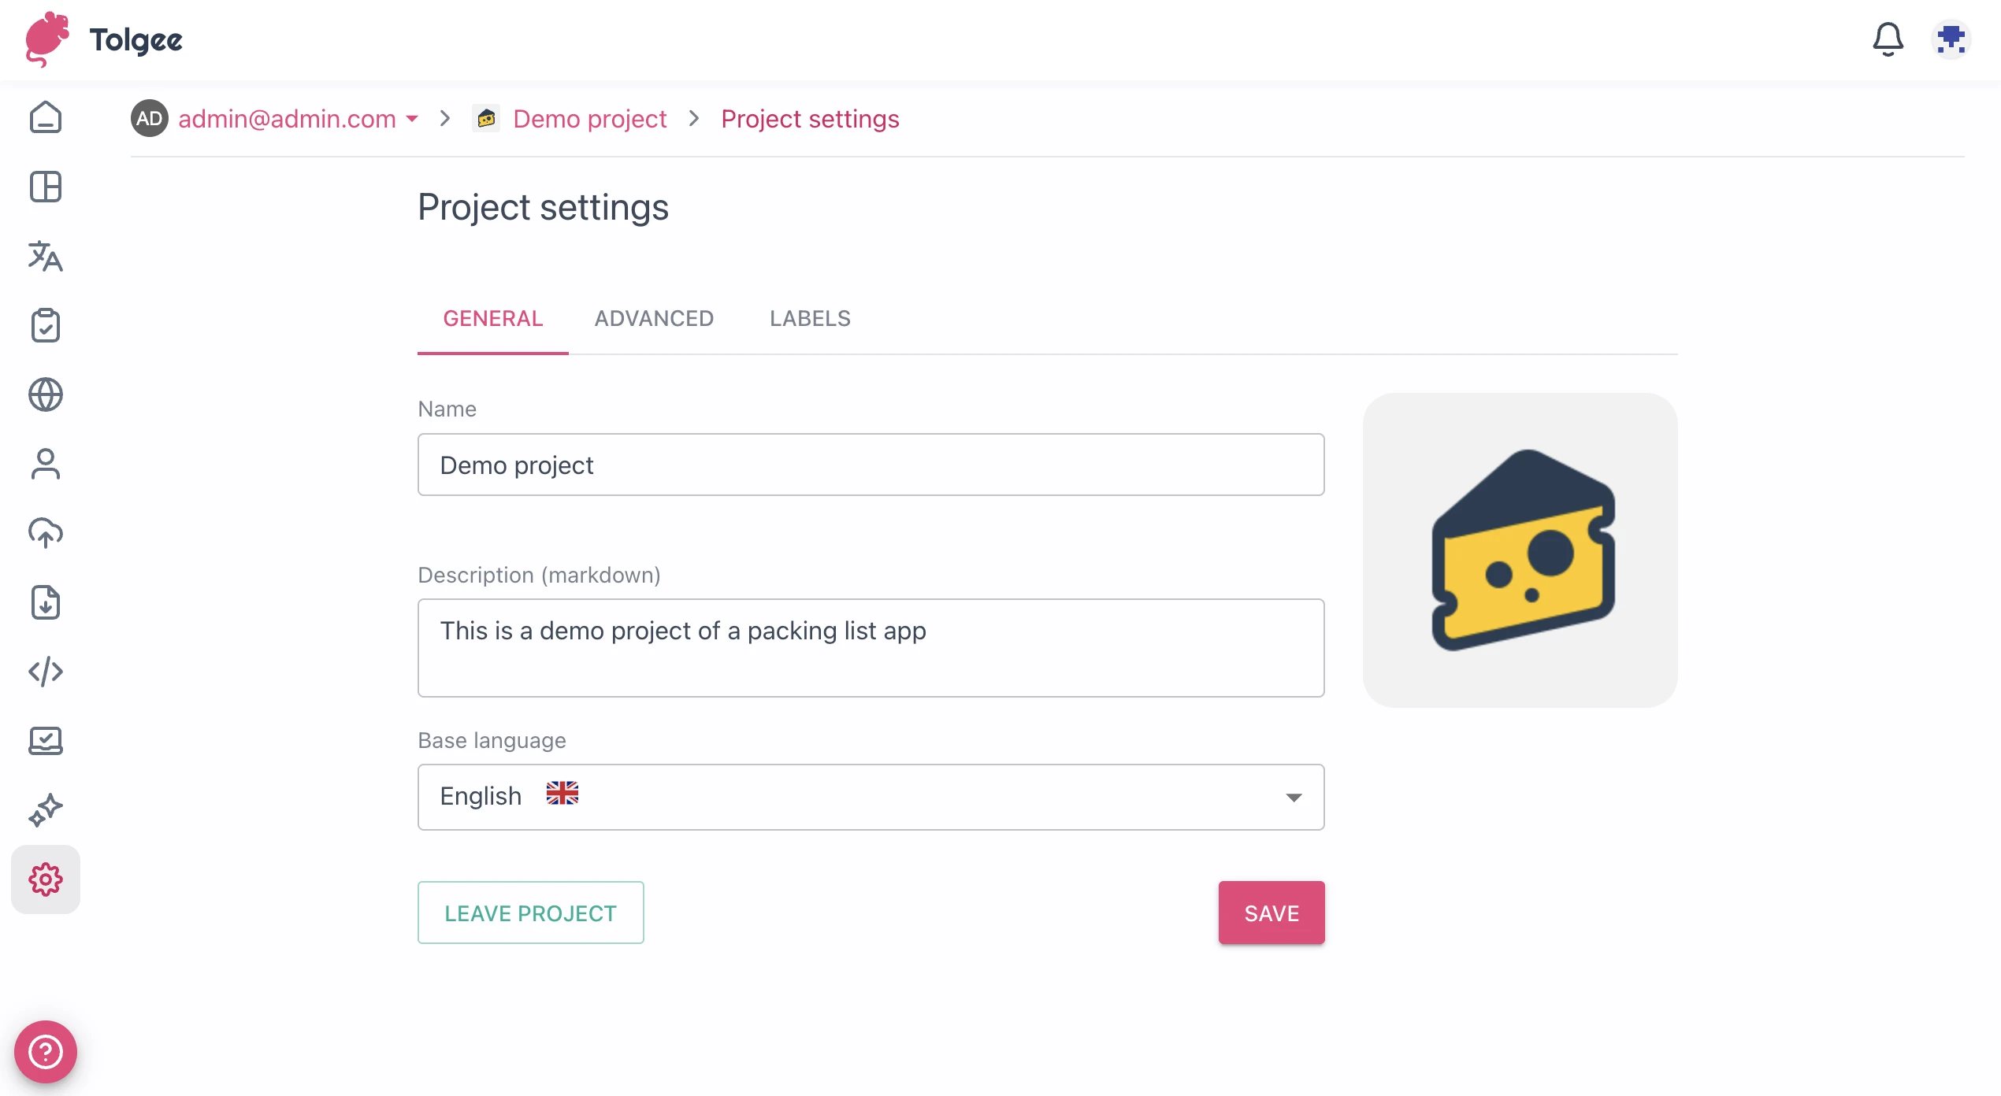This screenshot has width=2001, height=1096.
Task: Click inside the Name input field
Action: pos(870,465)
